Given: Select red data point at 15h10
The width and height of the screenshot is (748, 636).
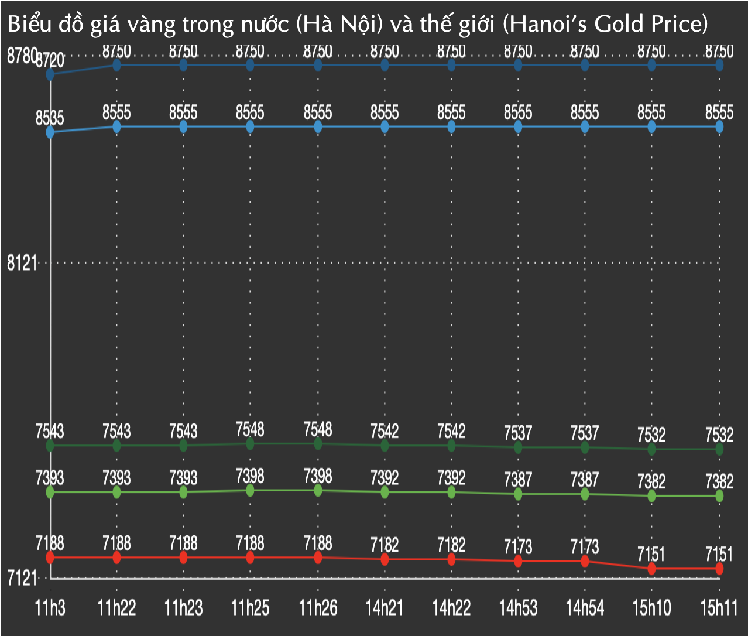Looking at the screenshot, I should point(651,569).
